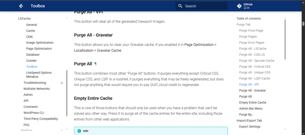The image size is (305, 135).
Task: Click the LSCache sidebar section label
Action: pos(24,19)
